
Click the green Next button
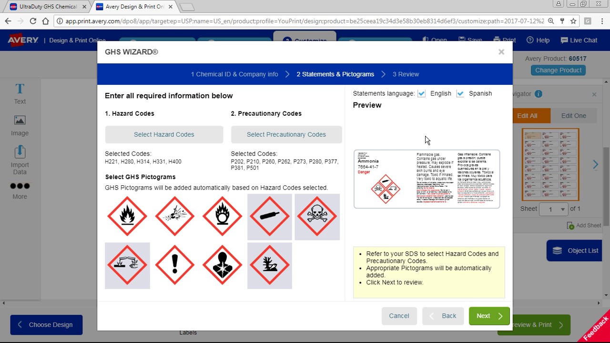point(489,316)
